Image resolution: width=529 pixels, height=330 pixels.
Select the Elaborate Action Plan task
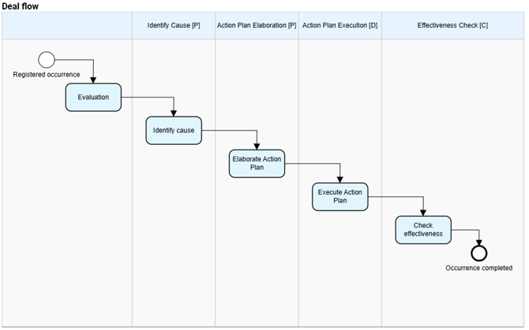257,163
